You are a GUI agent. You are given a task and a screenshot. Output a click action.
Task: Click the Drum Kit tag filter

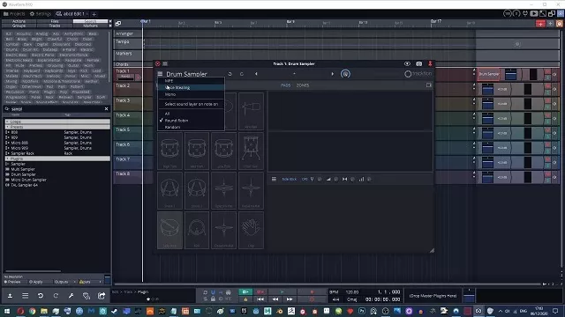30,49
